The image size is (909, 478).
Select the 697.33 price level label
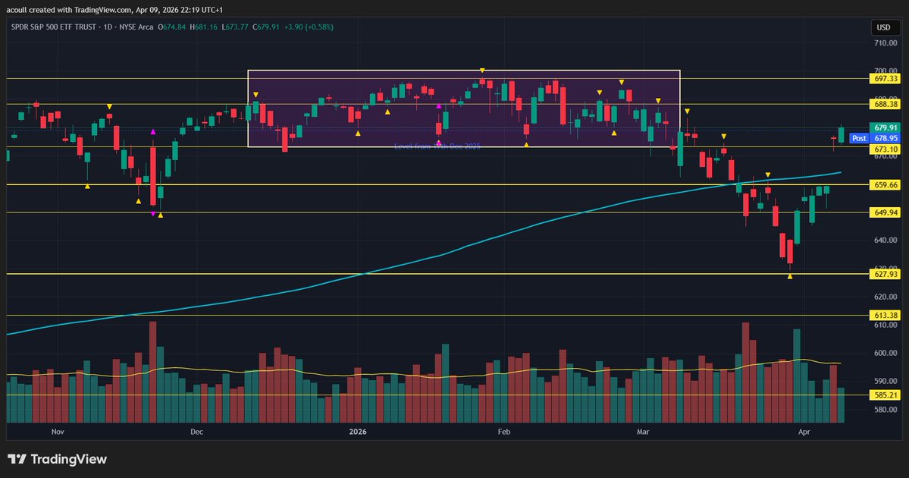point(885,78)
